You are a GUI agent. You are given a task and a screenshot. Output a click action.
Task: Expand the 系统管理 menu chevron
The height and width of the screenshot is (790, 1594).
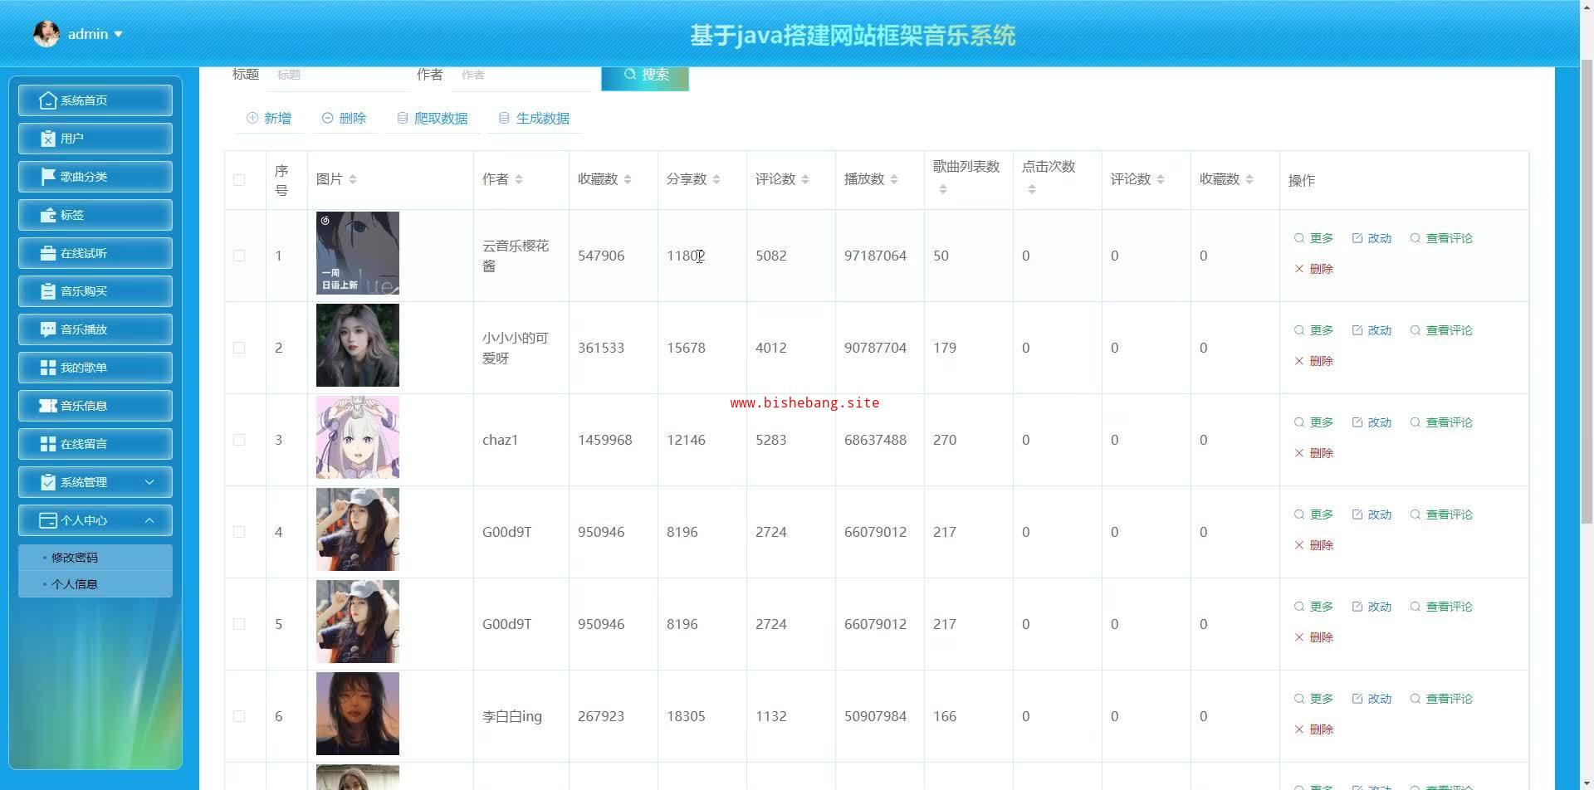pos(149,482)
